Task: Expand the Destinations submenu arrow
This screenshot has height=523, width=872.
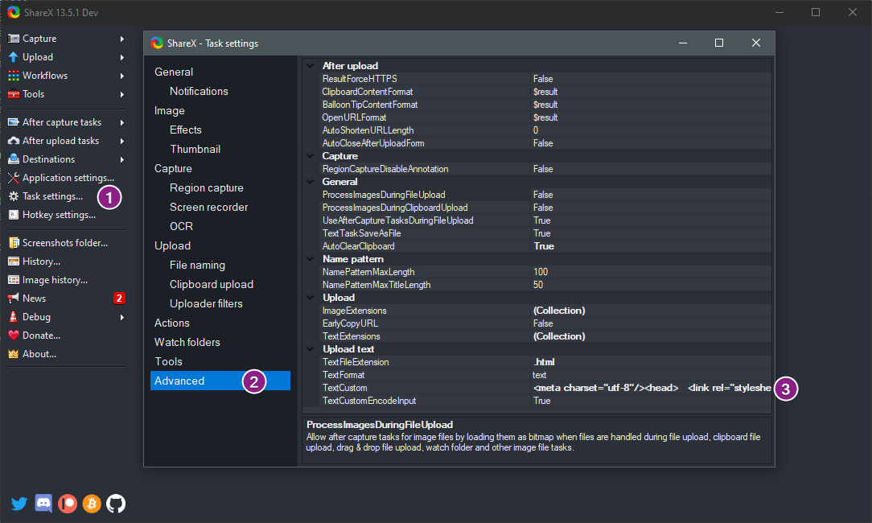Action: (x=121, y=159)
